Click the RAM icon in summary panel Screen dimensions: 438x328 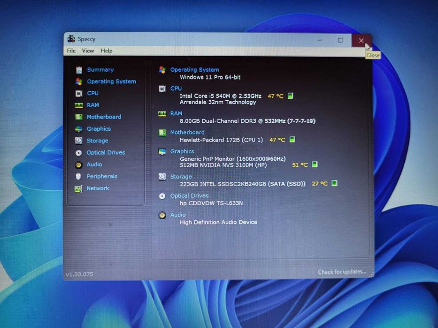pos(162,114)
